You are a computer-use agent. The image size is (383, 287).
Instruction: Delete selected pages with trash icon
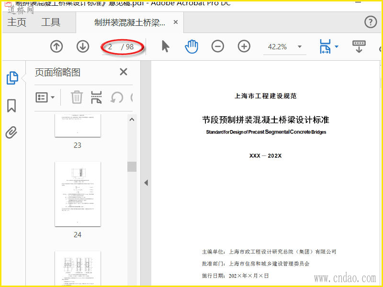77,98
